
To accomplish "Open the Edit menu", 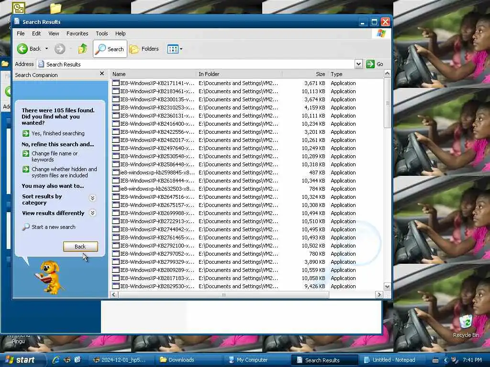I will pos(36,33).
